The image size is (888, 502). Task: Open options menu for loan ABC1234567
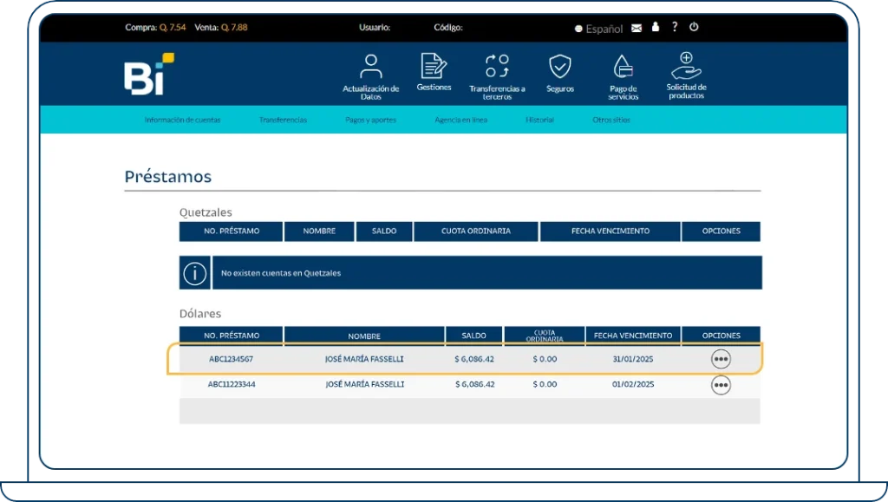click(721, 359)
